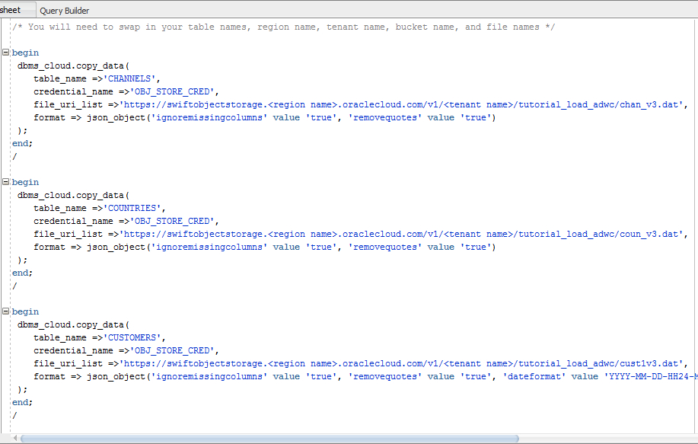This screenshot has height=444, width=698.
Task: Click dbms_cloud.copy_data in the COUNTRIES block
Action: click(71, 196)
